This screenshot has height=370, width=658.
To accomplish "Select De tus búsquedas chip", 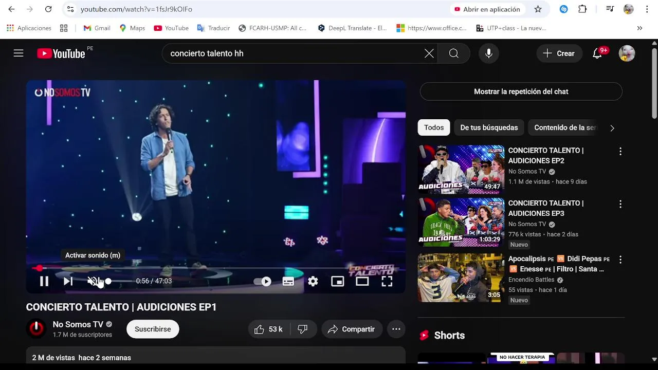I will pos(489,127).
